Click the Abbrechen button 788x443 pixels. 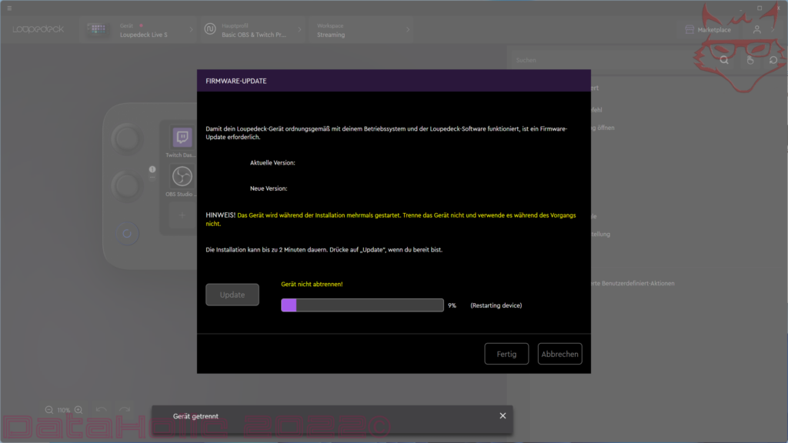tap(560, 354)
